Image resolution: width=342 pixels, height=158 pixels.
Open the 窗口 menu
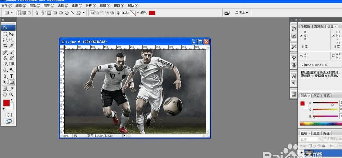(119, 6)
